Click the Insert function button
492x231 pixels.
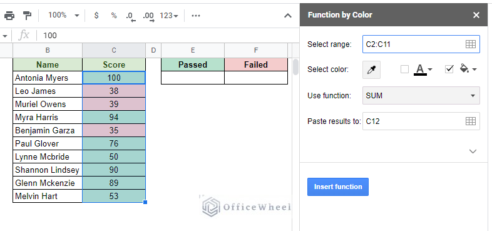(x=338, y=187)
